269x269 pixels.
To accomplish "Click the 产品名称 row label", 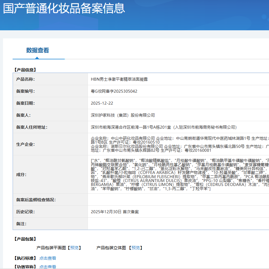I will 25,79.
